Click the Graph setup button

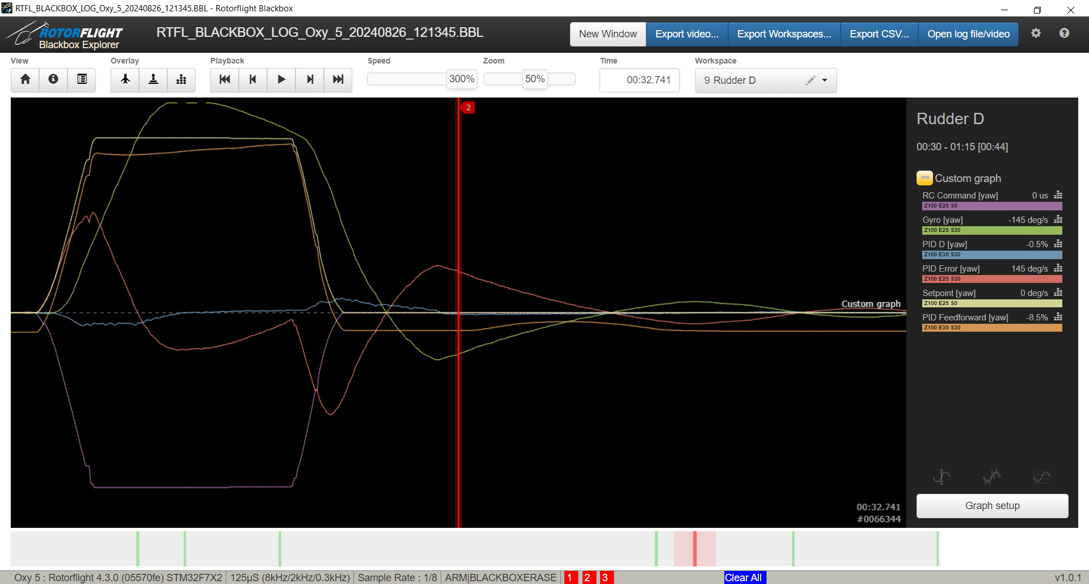[992, 506]
